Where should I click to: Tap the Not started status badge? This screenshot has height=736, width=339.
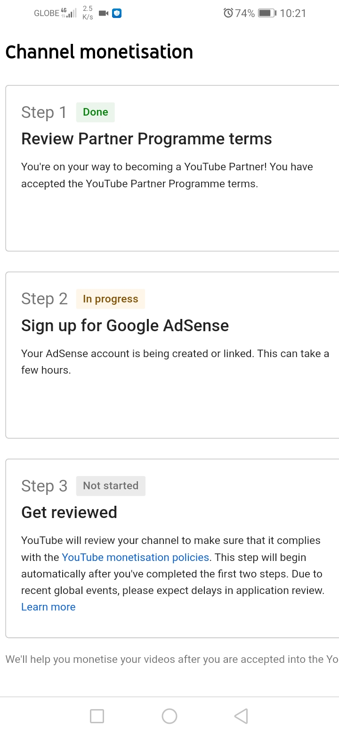pos(111,486)
